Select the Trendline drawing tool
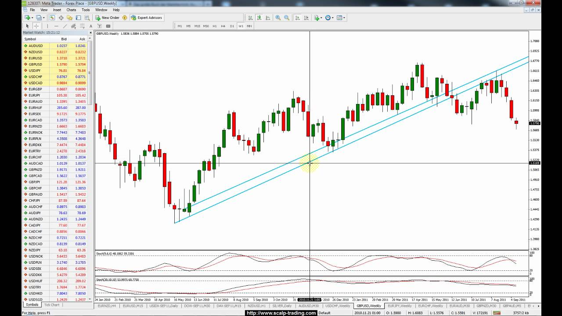Viewport: 562px width, 316px height. point(65,26)
